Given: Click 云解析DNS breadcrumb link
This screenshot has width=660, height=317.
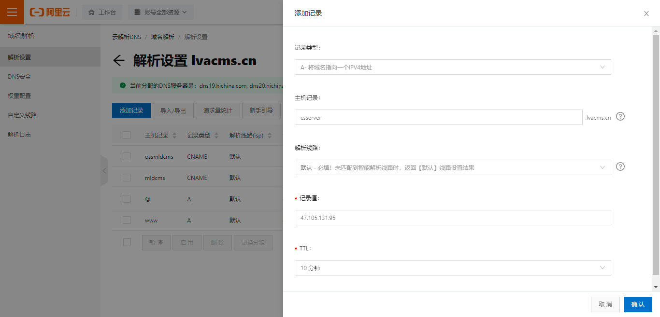Looking at the screenshot, I should click(127, 37).
